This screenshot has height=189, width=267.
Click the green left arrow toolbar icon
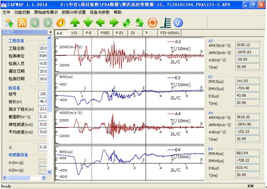coord(100,23)
